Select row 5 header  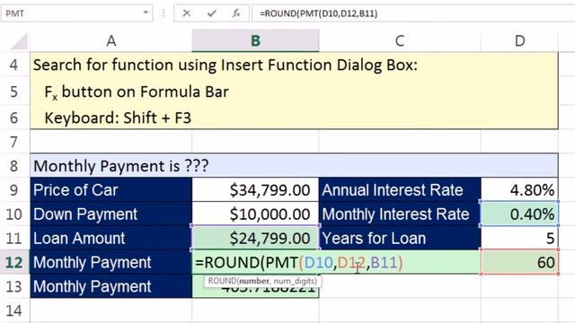tap(14, 92)
